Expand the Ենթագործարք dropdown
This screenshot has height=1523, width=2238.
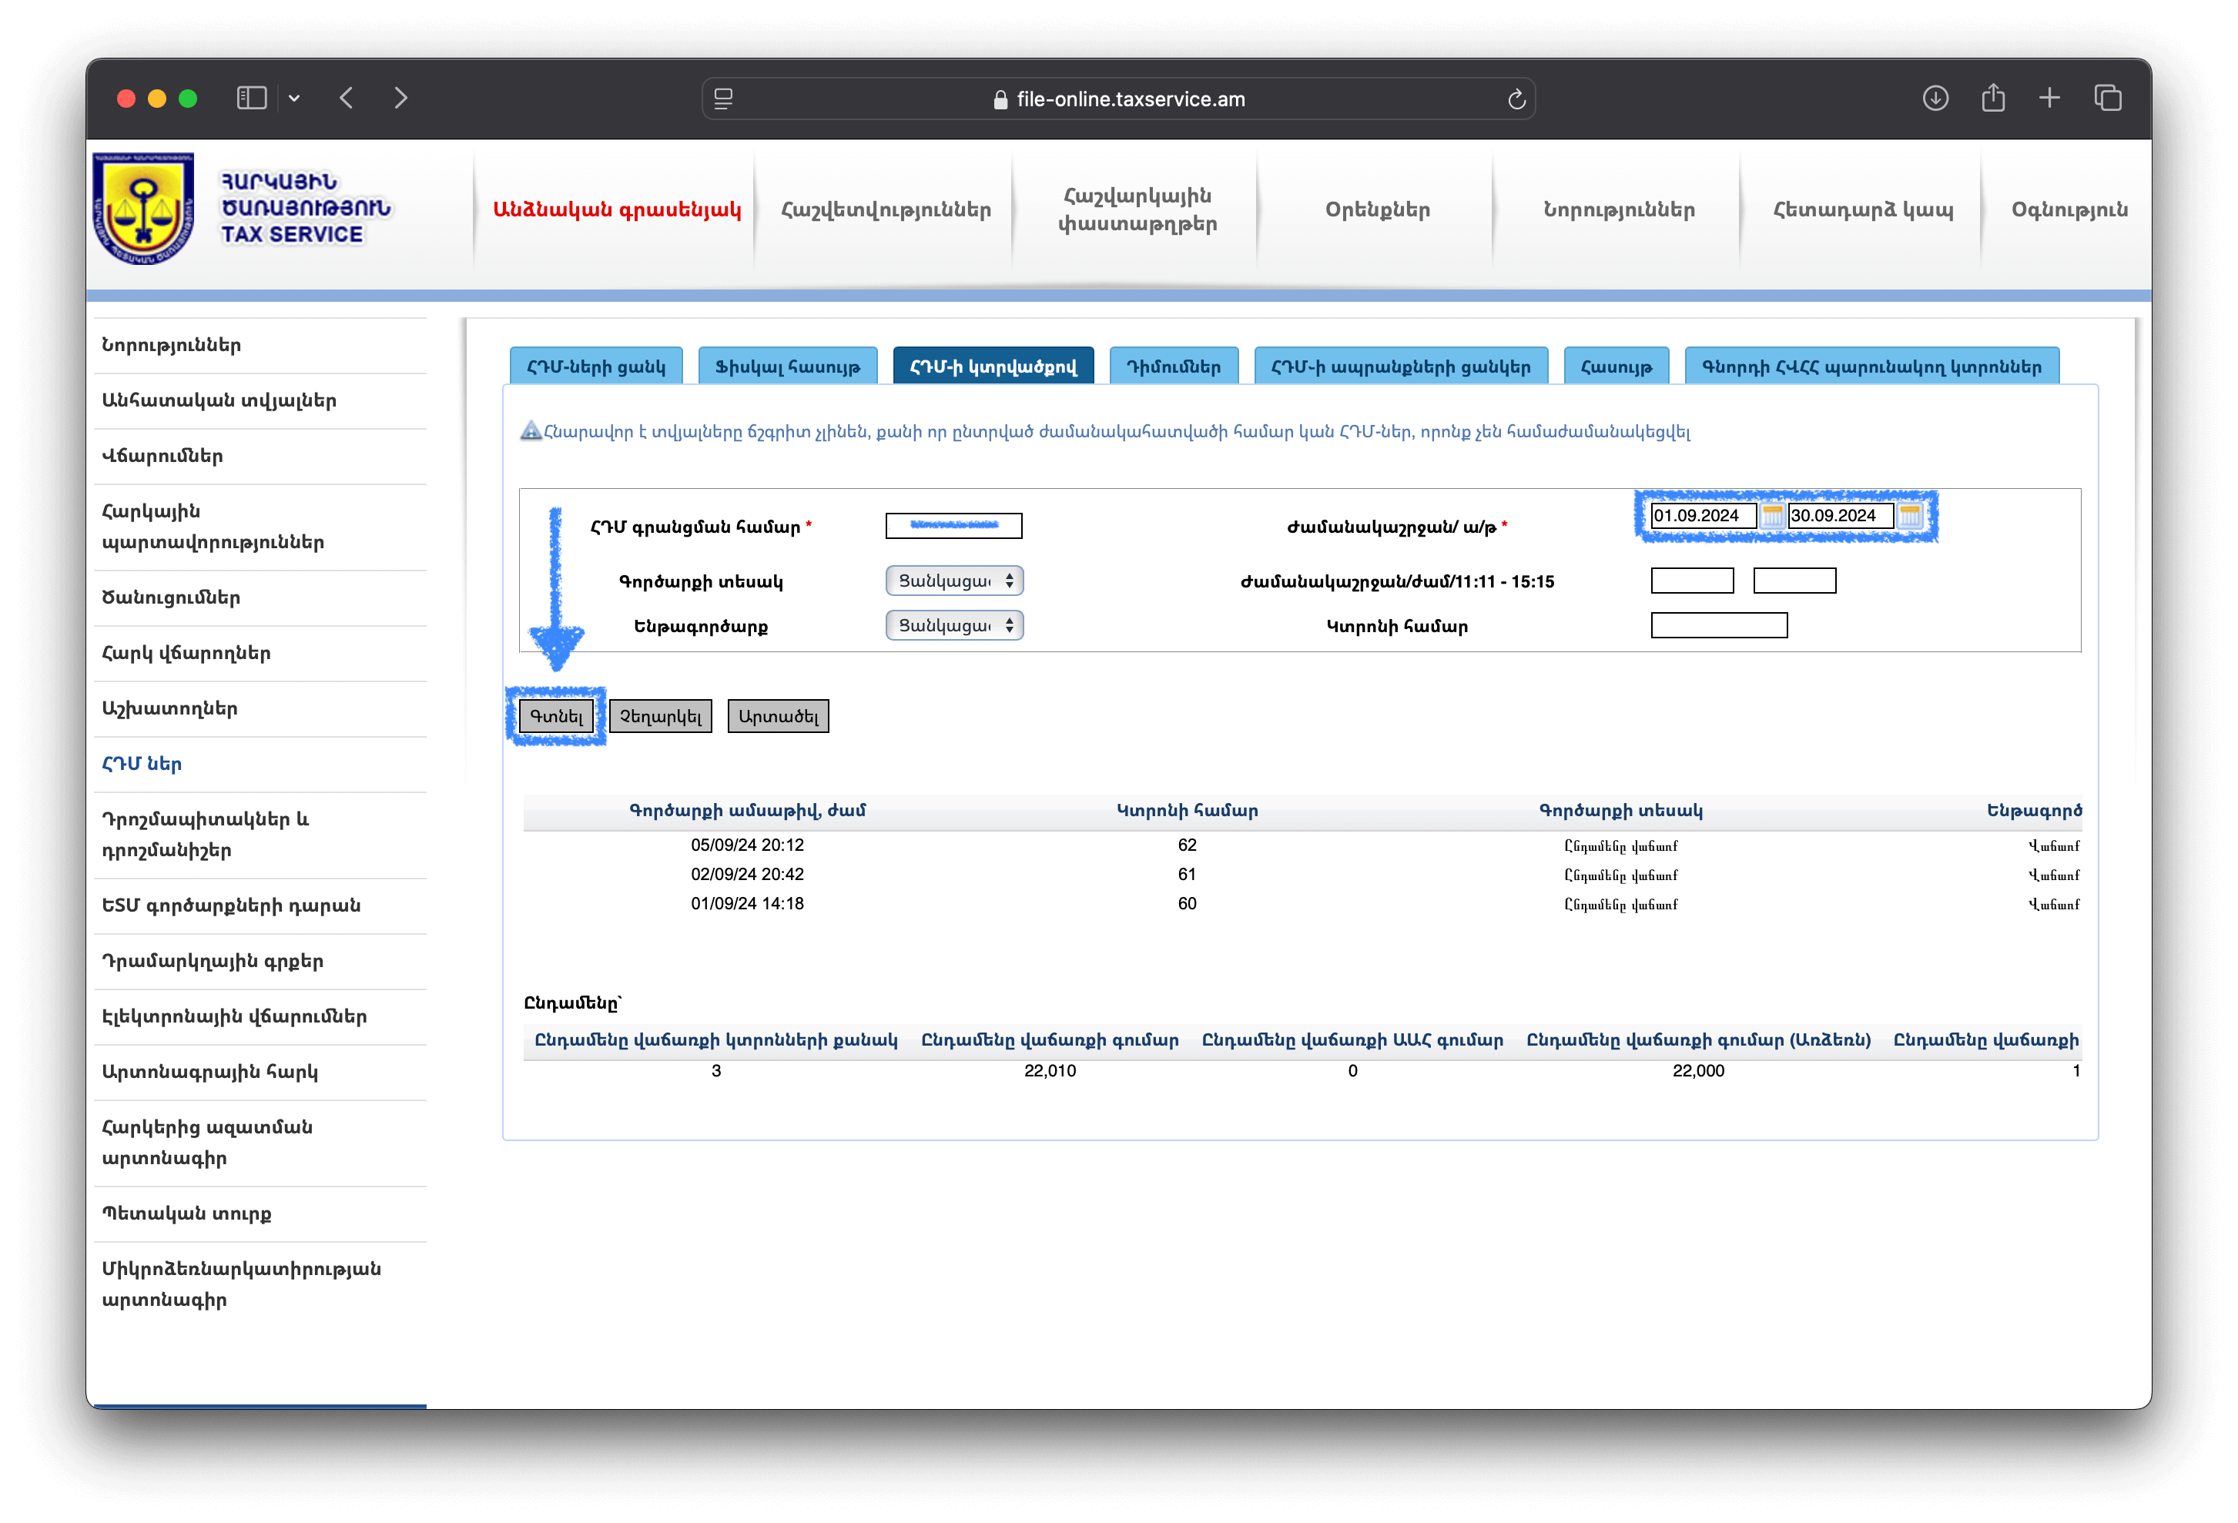(x=953, y=626)
